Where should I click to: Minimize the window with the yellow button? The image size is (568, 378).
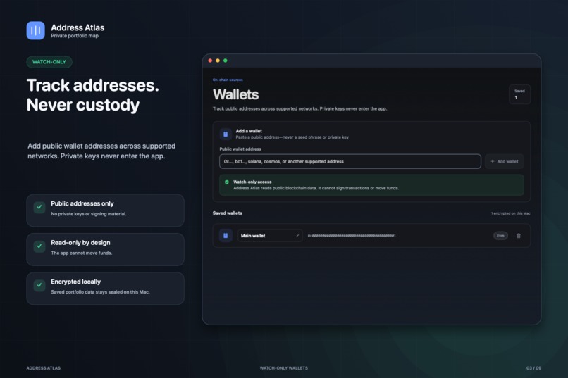218,61
